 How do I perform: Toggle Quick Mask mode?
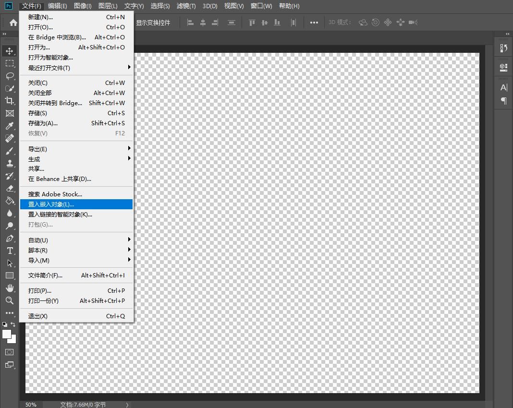10,352
